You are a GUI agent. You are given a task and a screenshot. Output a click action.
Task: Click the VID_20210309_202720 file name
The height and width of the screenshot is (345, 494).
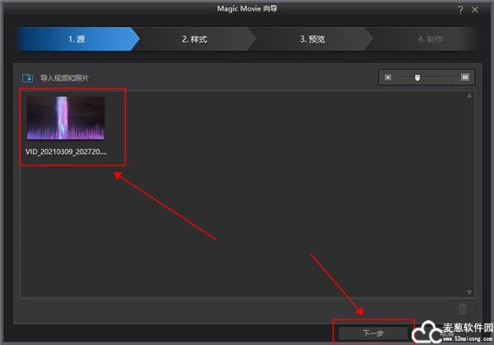[66, 152]
